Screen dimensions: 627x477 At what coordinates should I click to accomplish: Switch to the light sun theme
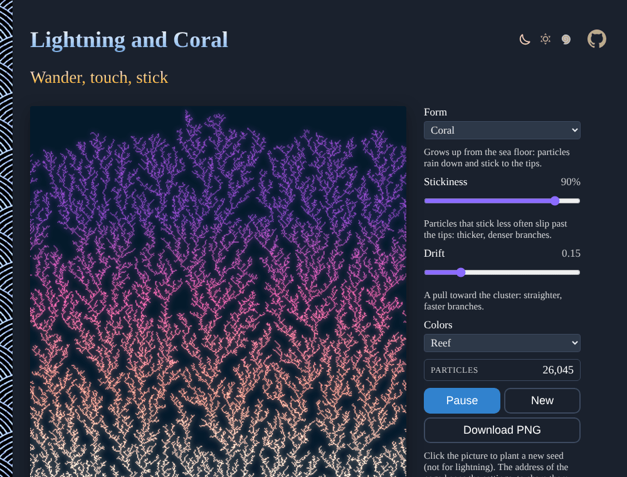pyautogui.click(x=545, y=39)
